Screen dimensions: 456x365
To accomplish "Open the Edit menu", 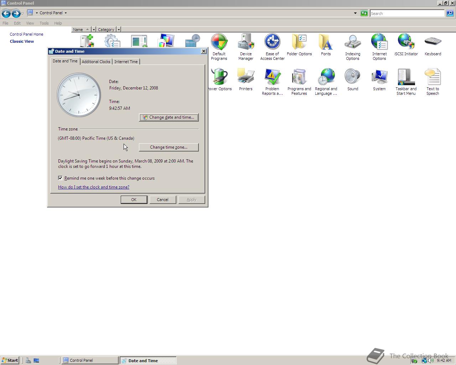I will click(17, 23).
